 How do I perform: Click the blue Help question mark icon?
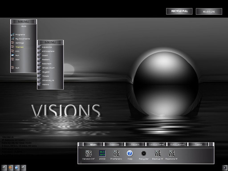pos(130,153)
